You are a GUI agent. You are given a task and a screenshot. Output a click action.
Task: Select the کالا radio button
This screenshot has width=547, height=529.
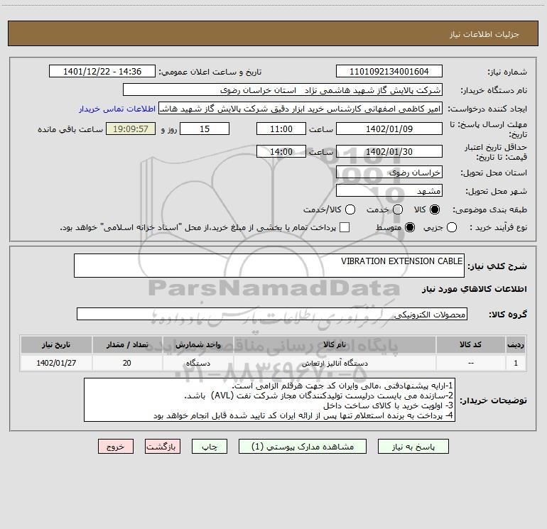pyautogui.click(x=435, y=209)
